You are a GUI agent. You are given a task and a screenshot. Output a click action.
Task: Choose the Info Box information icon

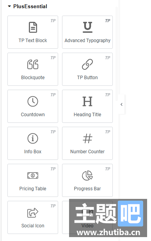click(33, 138)
